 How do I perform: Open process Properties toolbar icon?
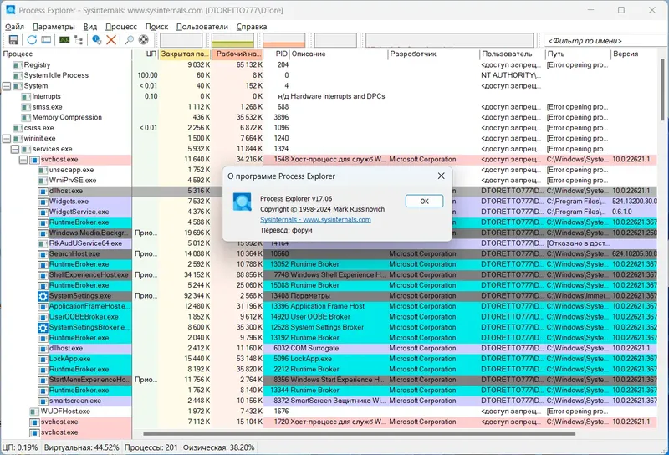point(97,40)
